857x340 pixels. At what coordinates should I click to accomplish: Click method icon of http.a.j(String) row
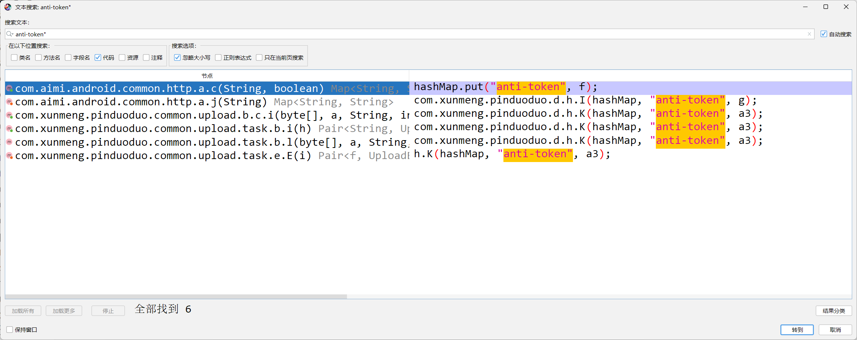pyautogui.click(x=9, y=102)
